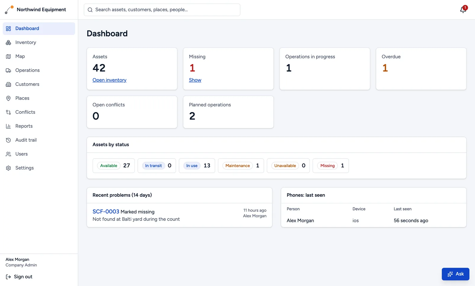Click the Customers building icon

8,84
